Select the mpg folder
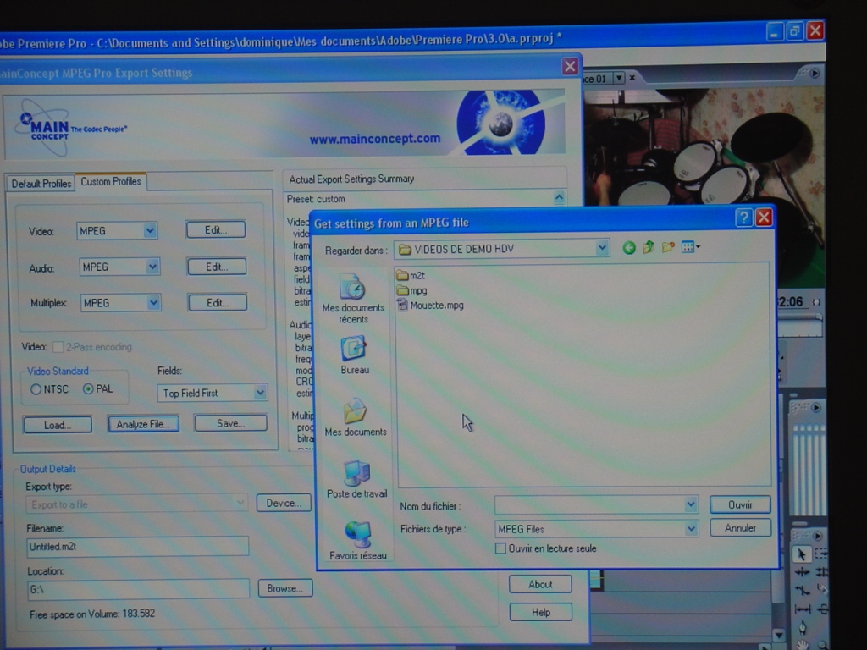Screen dimensions: 867x650 [412, 290]
